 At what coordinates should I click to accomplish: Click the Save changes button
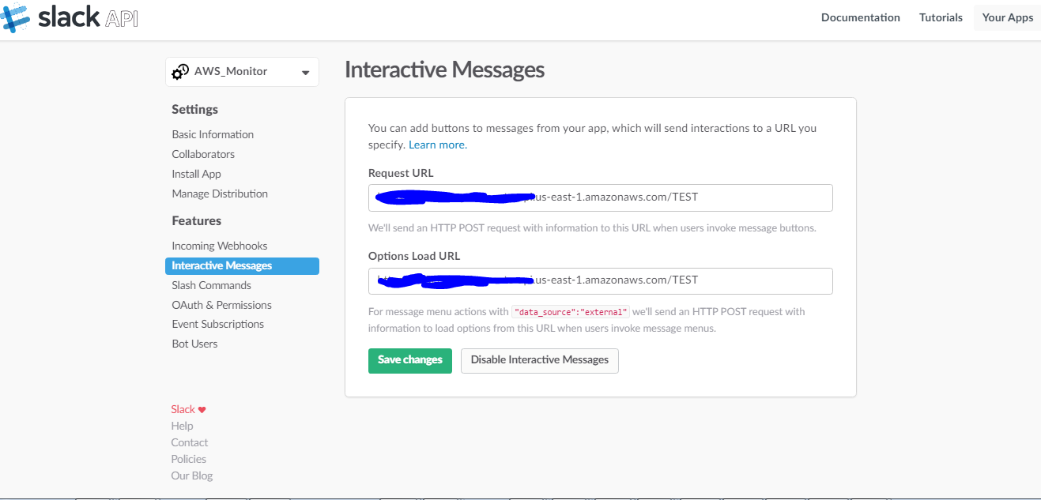click(410, 360)
